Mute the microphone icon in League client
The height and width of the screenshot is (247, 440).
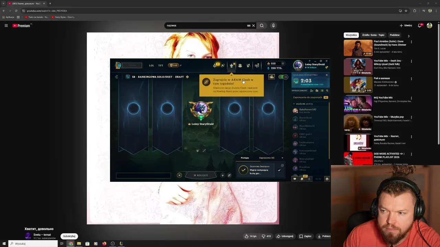point(309,179)
